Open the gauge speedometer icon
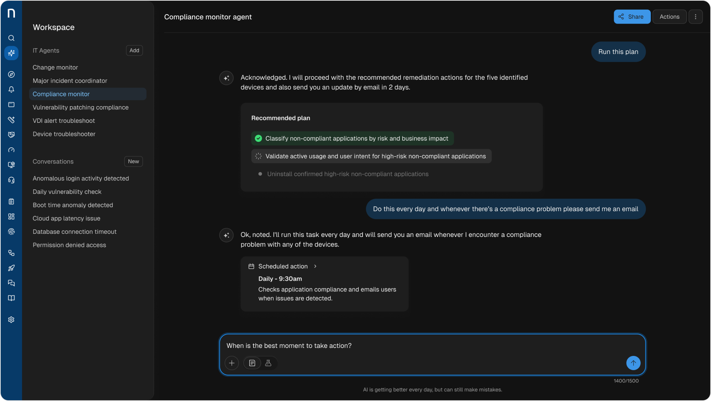This screenshot has width=711, height=401. (11, 150)
